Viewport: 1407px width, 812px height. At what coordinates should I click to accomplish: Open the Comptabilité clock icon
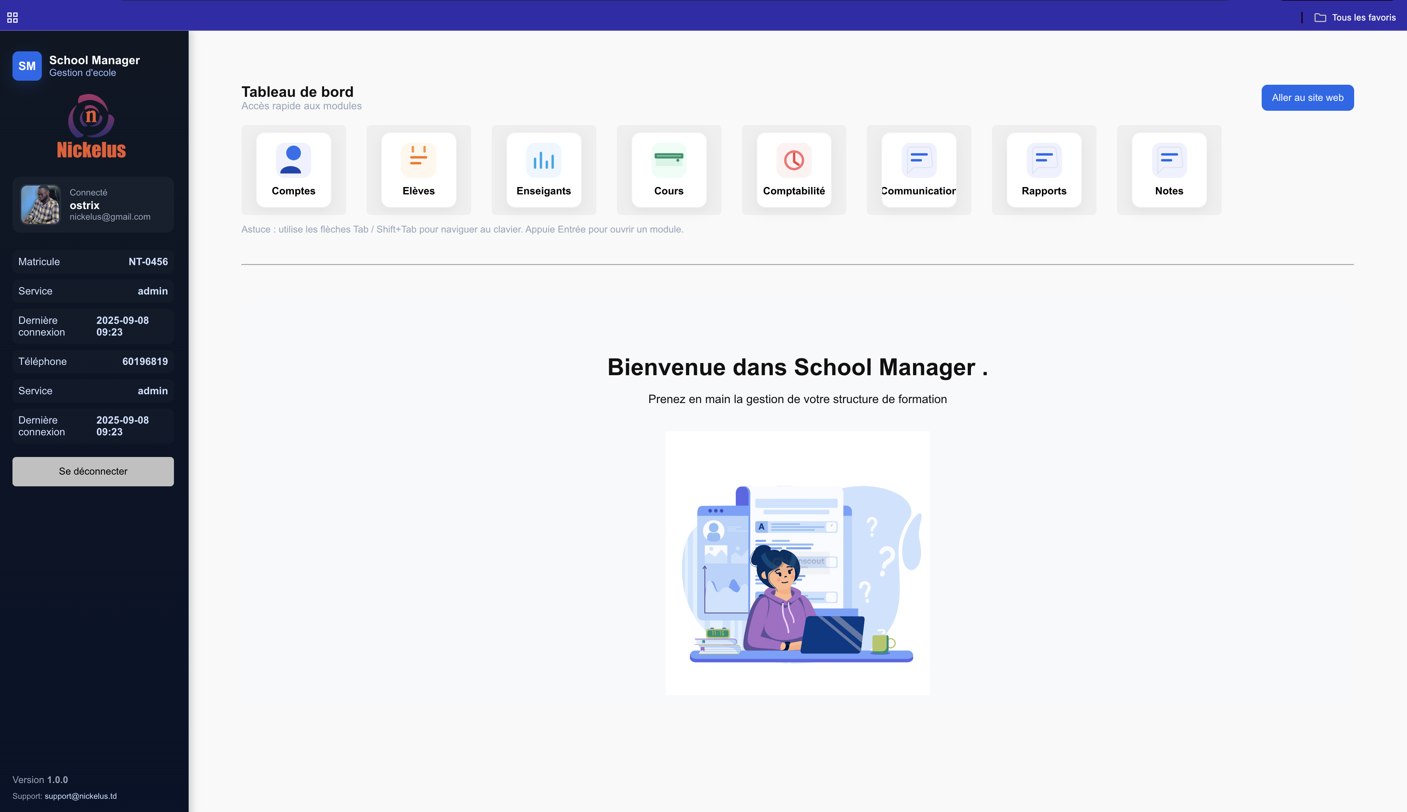point(793,161)
